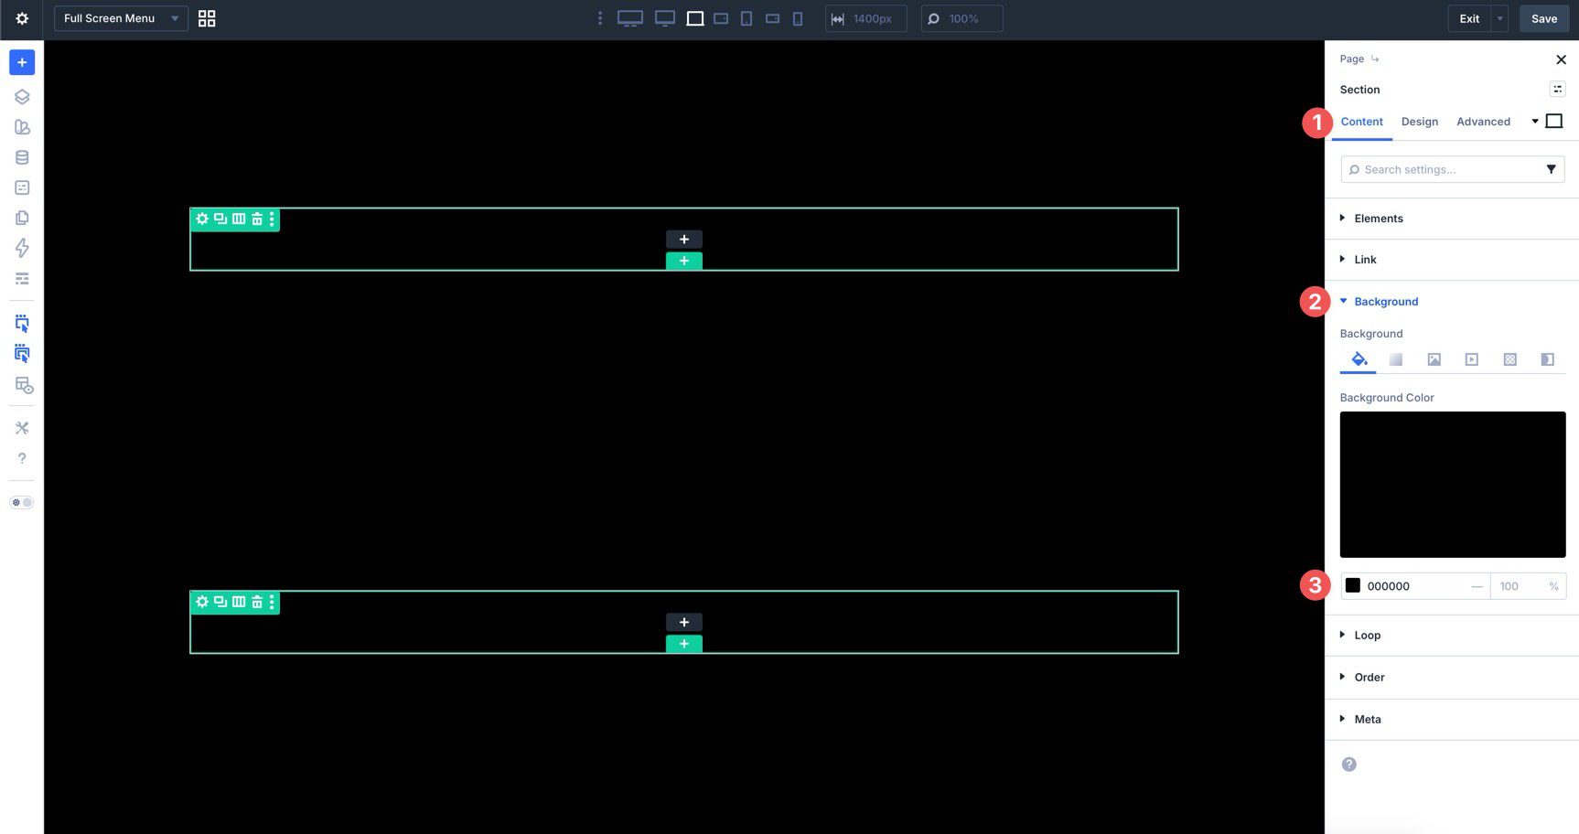Change column structure of the upper row

(x=239, y=219)
